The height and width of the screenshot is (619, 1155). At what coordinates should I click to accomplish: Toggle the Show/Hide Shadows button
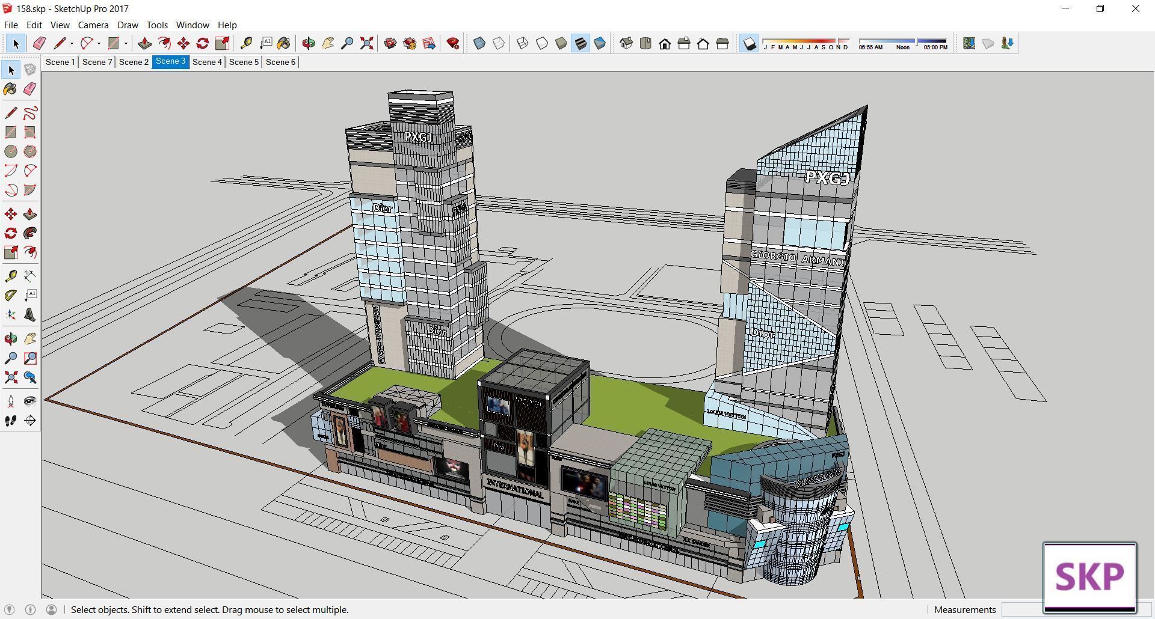(x=749, y=43)
